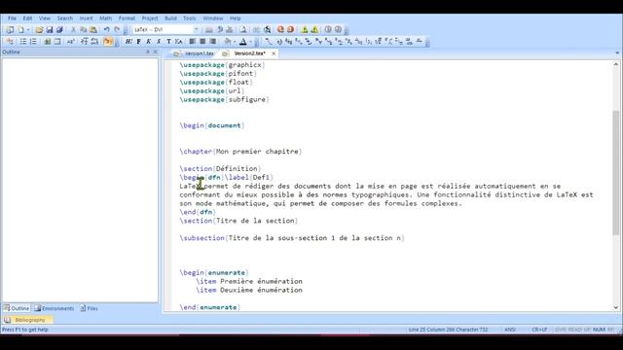Screen dimensions: 623x350
Task: Click the Undo arrow icon
Action: pos(106,30)
